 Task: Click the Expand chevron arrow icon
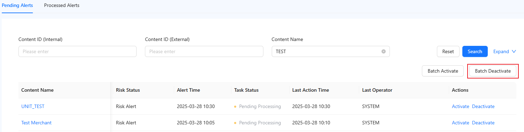pyautogui.click(x=514, y=51)
